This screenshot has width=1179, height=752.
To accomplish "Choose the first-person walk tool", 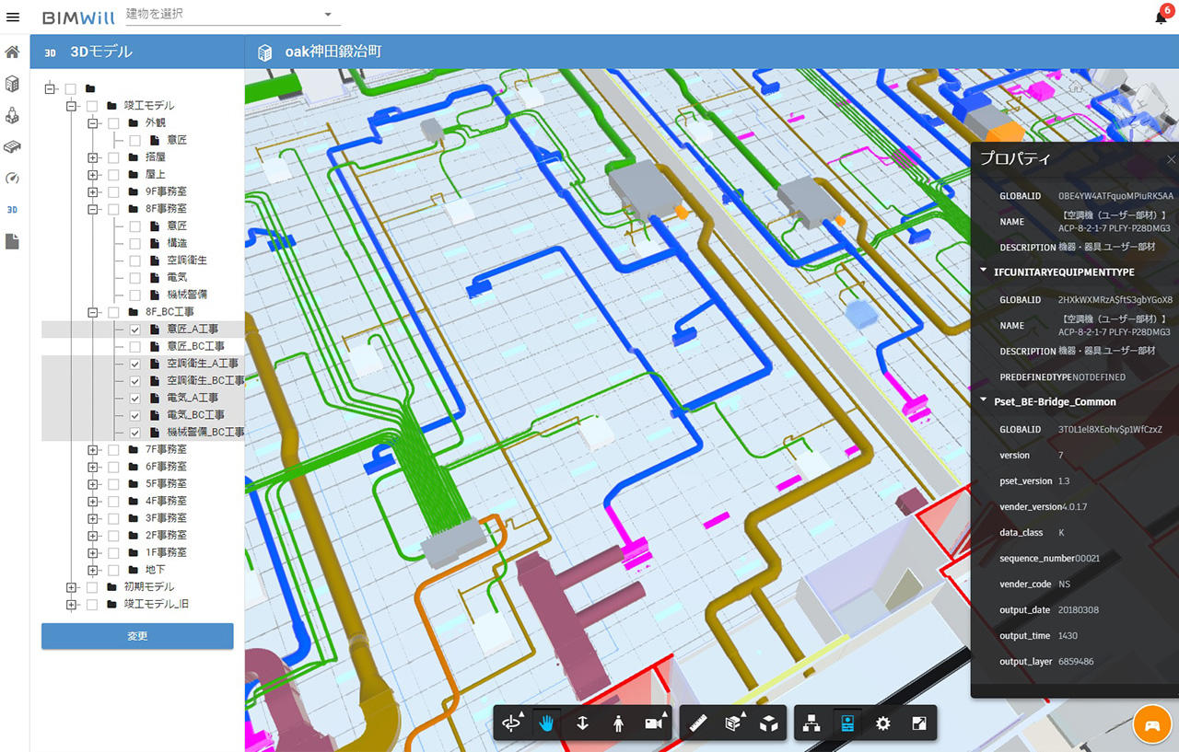I will pos(618,723).
